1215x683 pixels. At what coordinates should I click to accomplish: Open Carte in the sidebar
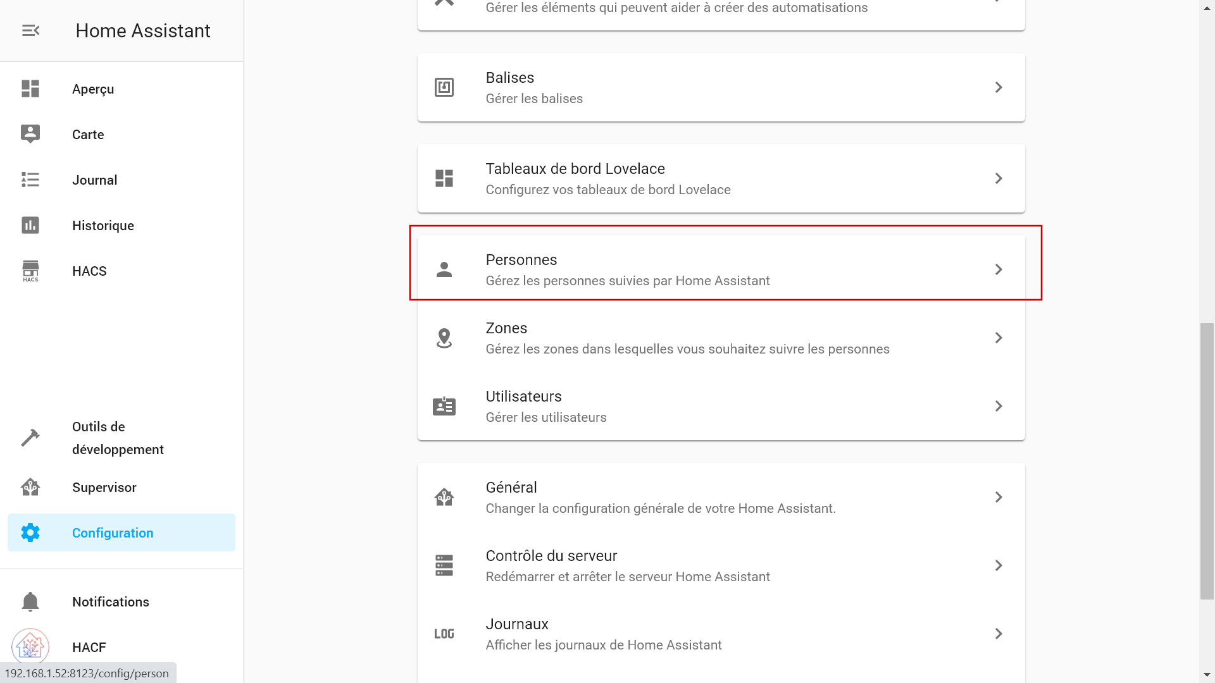[x=121, y=134]
